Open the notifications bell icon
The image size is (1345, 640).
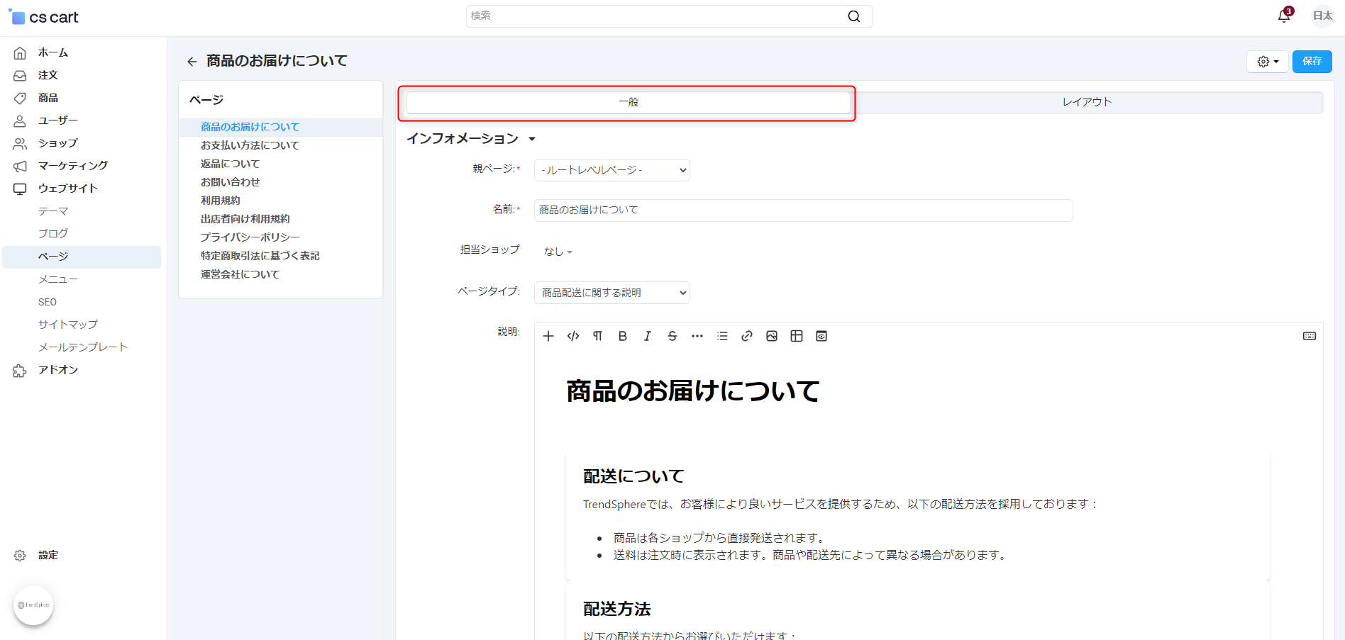[1283, 16]
